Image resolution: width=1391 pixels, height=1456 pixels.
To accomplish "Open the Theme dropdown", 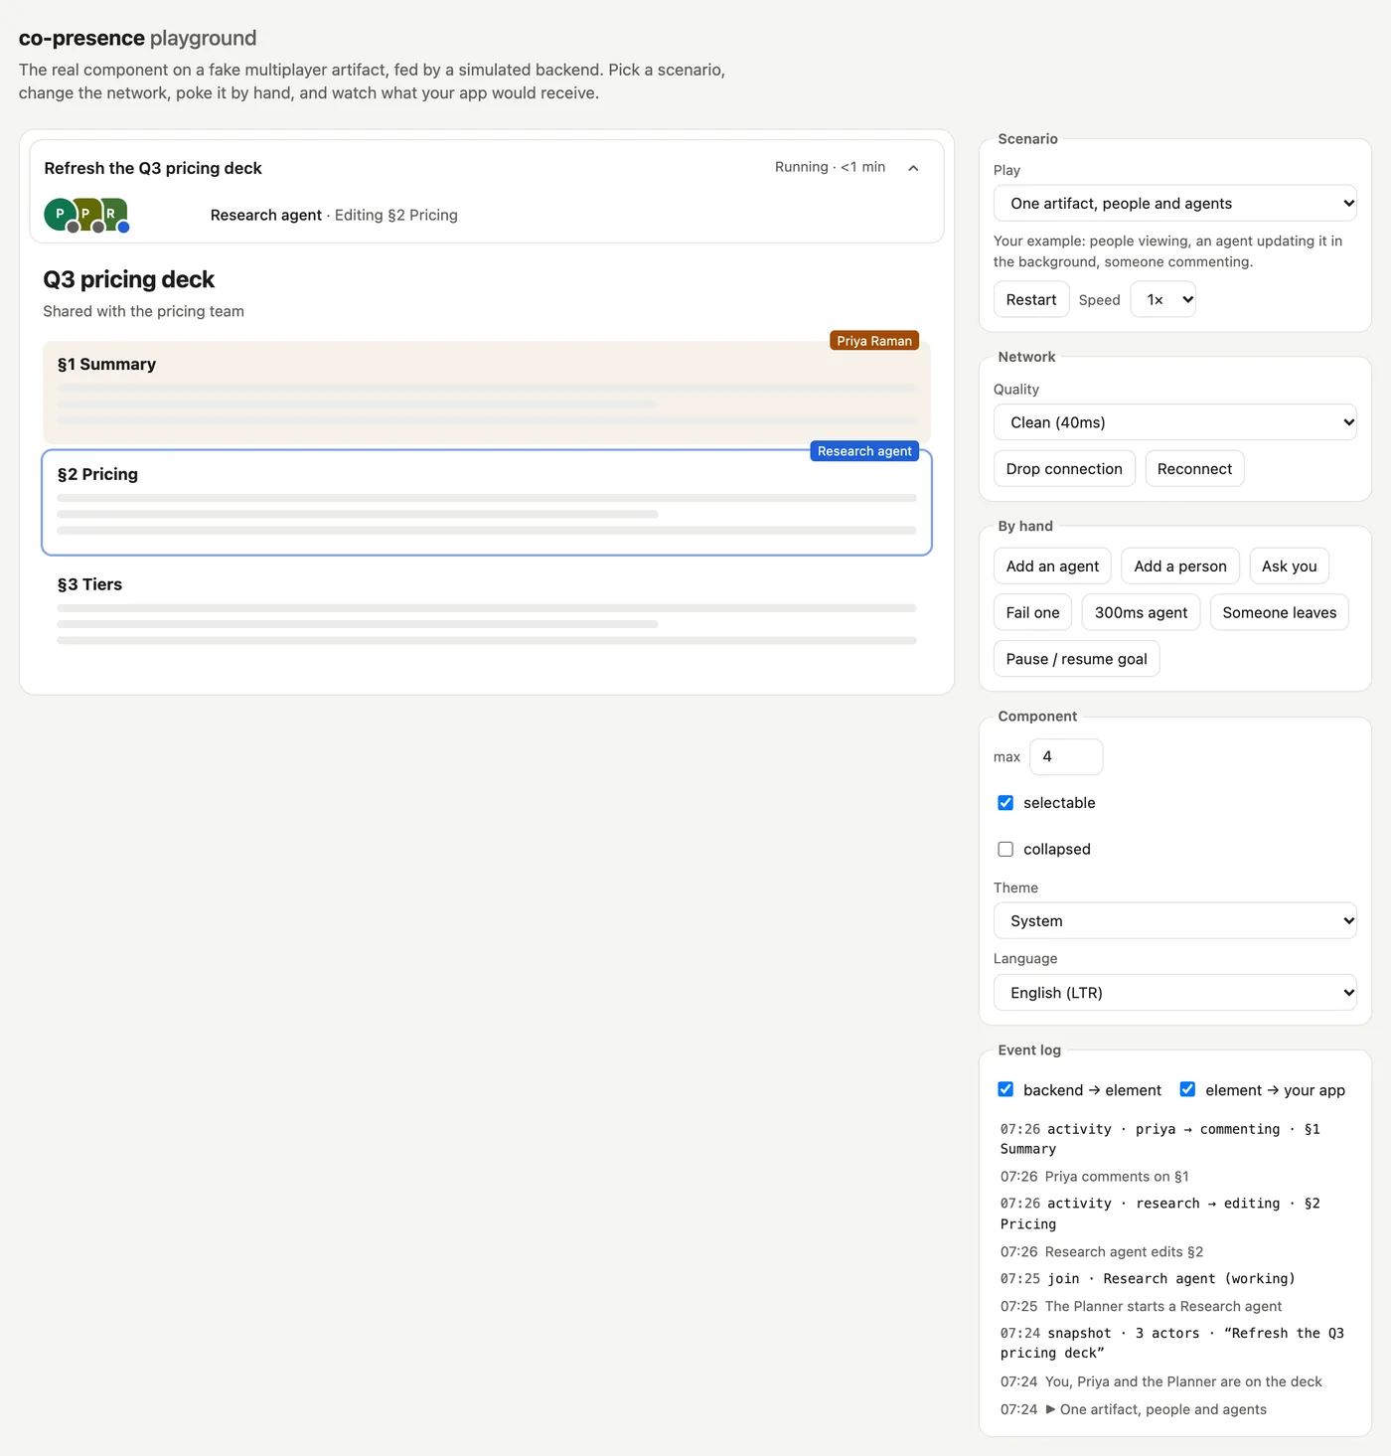I will pos(1175,920).
